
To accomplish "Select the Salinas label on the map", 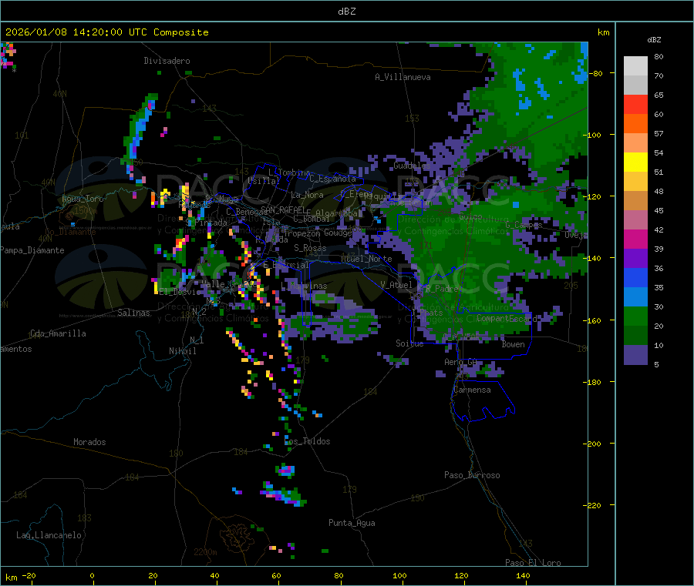I will [x=133, y=313].
